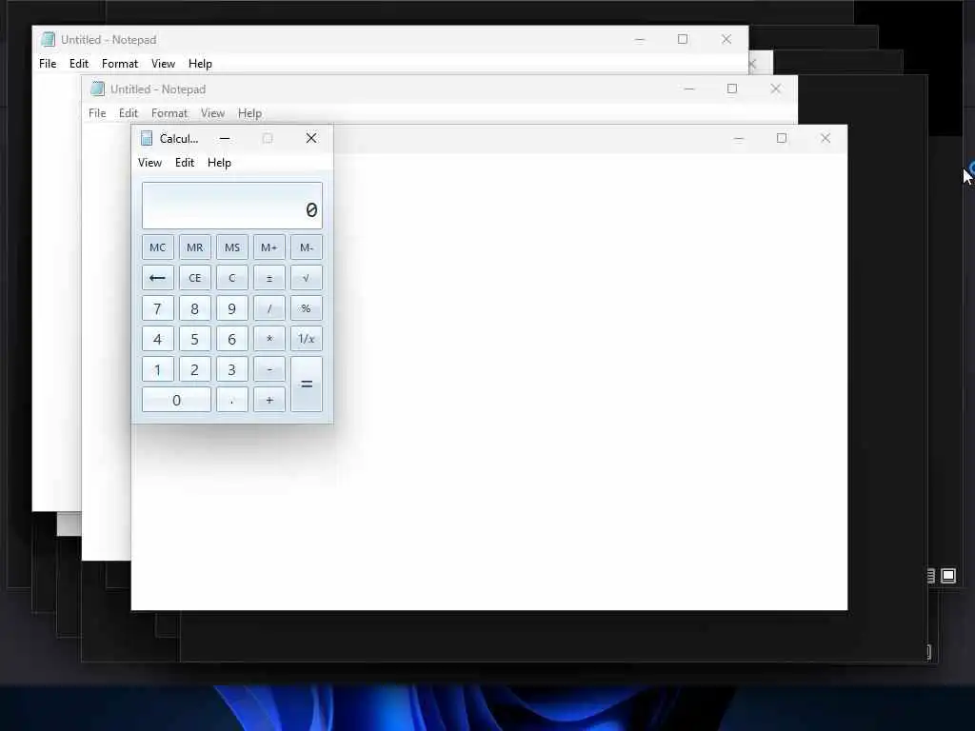
Task: Click the C clear key in Calculator
Action: pyautogui.click(x=232, y=278)
